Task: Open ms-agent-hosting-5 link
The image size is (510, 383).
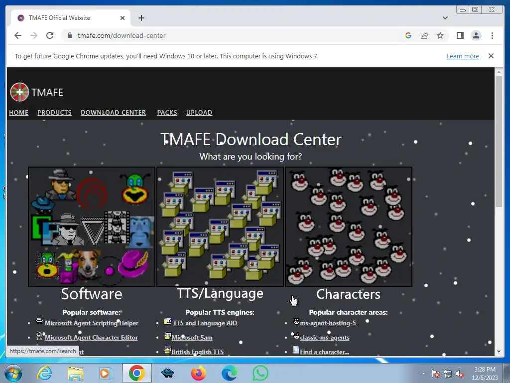Action: [x=328, y=323]
